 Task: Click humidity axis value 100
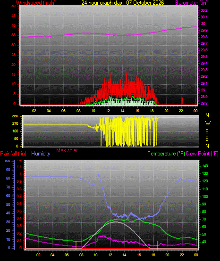pos(8,161)
